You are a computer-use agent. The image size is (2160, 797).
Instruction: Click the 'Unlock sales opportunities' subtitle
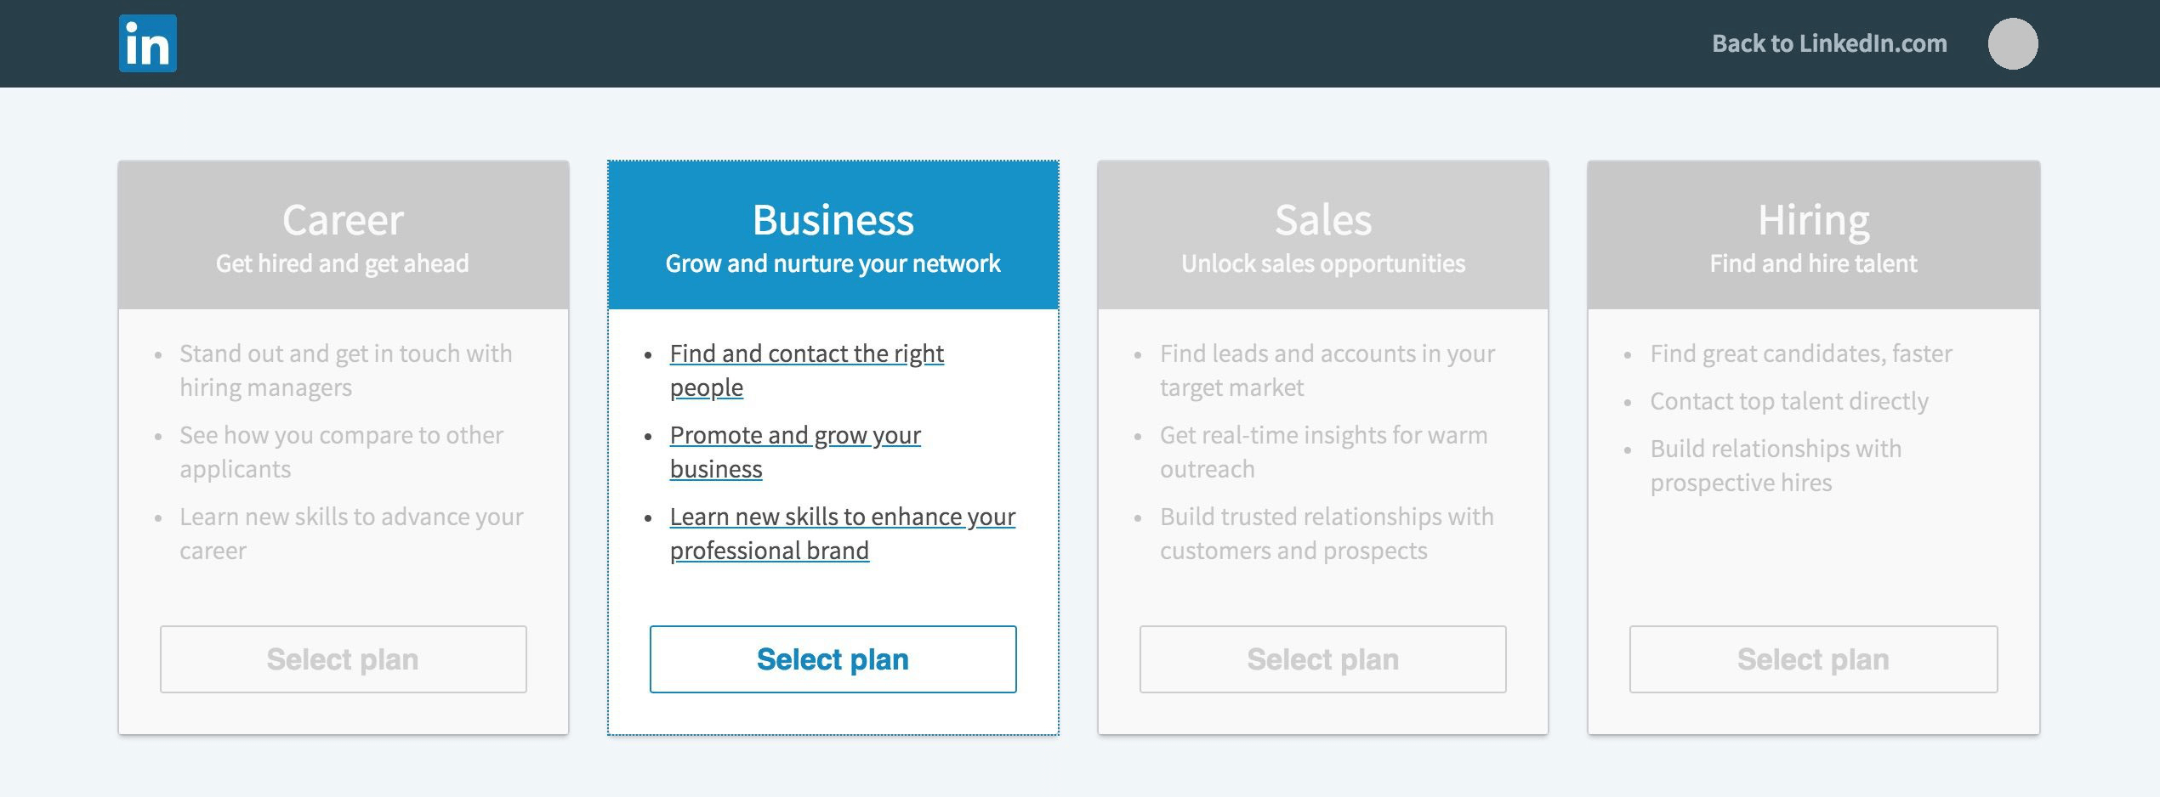coord(1322,263)
